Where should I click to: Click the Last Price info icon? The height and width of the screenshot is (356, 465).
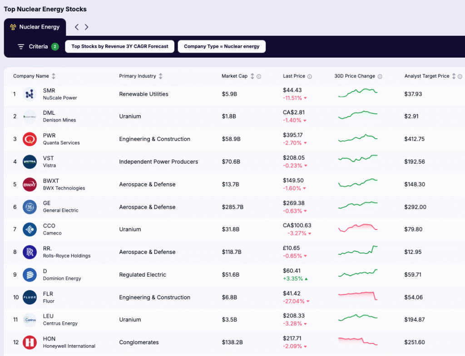point(310,76)
